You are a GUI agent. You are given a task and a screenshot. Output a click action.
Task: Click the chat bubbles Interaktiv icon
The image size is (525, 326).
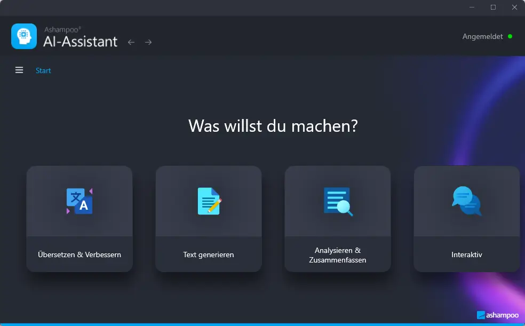[467, 201]
